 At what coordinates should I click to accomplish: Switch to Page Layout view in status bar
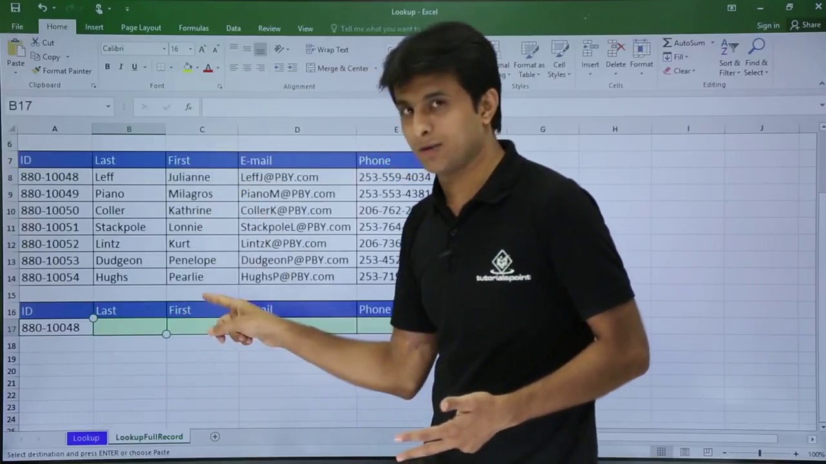click(x=685, y=452)
